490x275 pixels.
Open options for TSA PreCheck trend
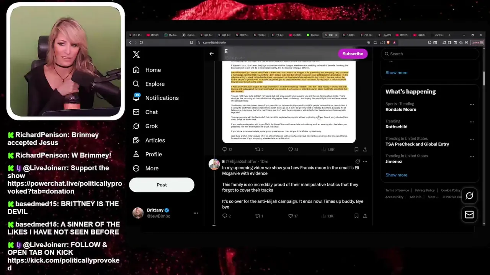pos(472,139)
